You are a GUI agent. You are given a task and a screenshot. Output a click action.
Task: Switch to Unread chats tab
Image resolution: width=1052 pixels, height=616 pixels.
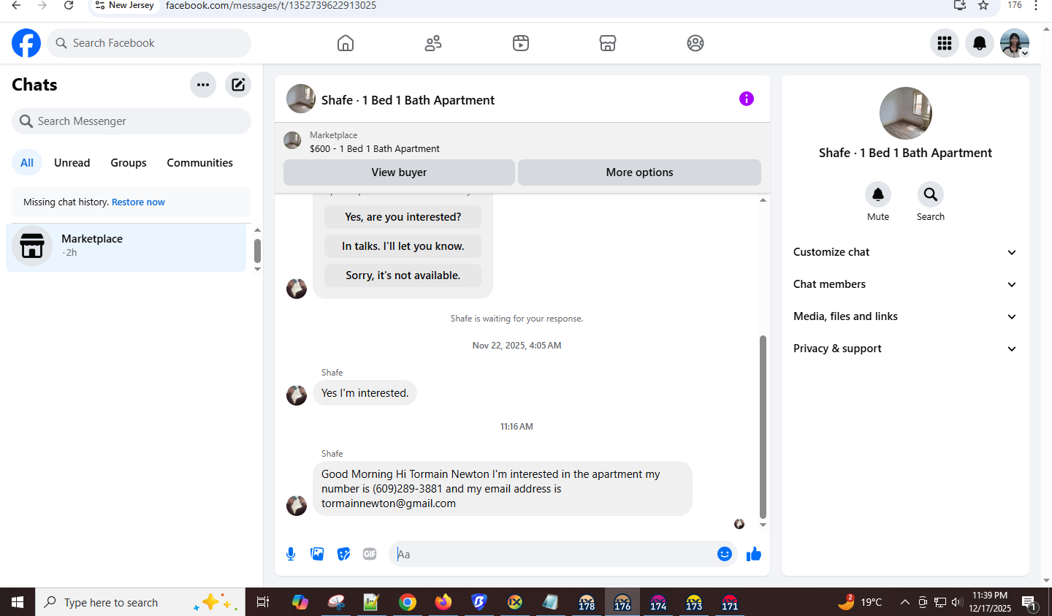pyautogui.click(x=72, y=163)
